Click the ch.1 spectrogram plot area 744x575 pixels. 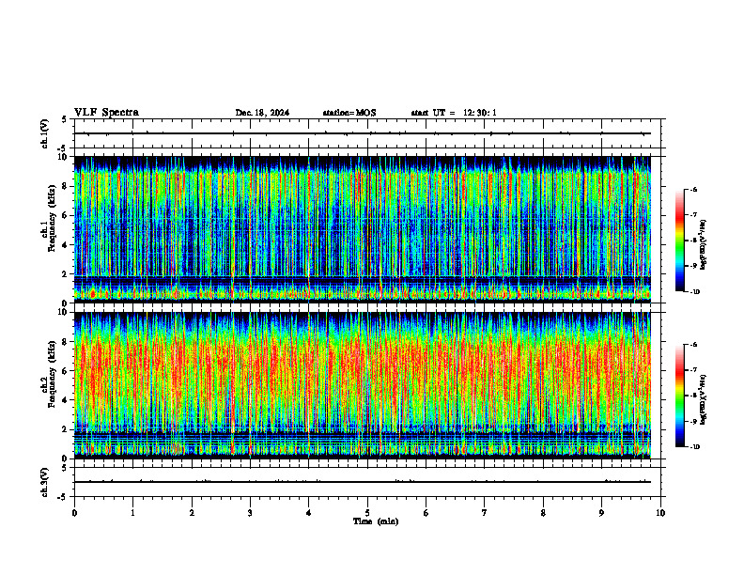362,229
